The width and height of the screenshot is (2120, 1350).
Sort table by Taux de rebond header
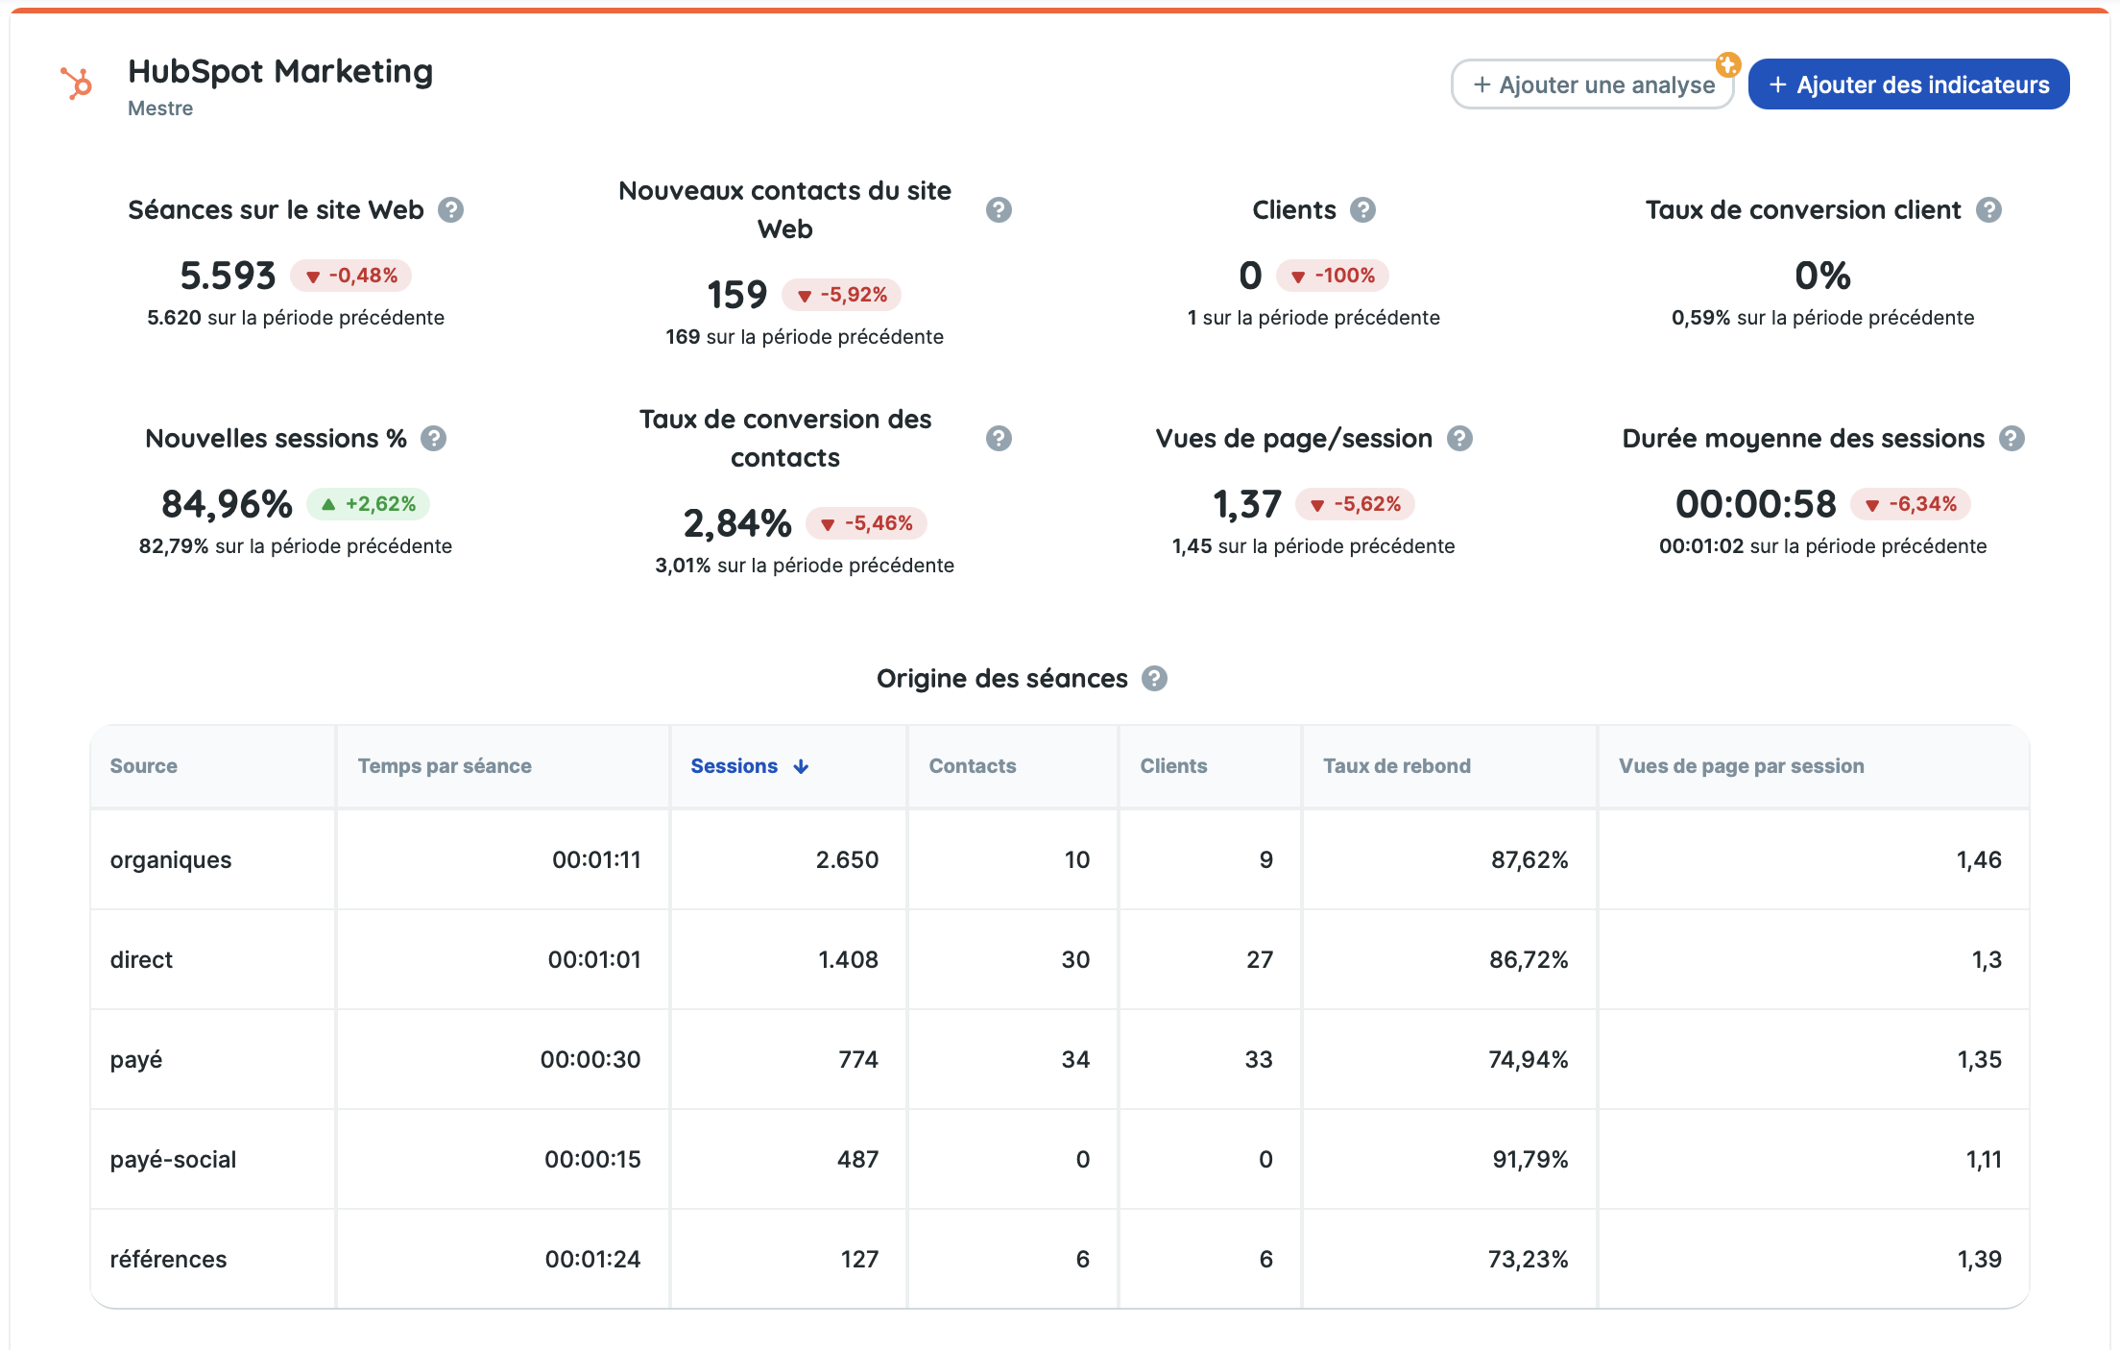tap(1396, 766)
